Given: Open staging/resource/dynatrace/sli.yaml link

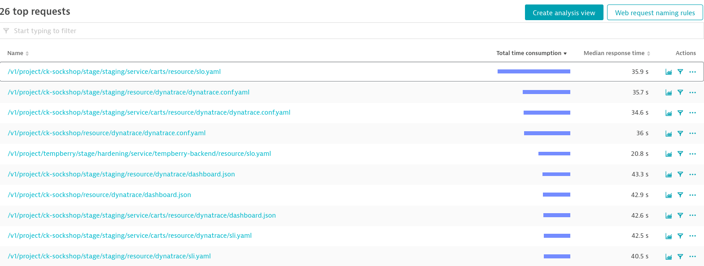Looking at the screenshot, I should coord(109,256).
